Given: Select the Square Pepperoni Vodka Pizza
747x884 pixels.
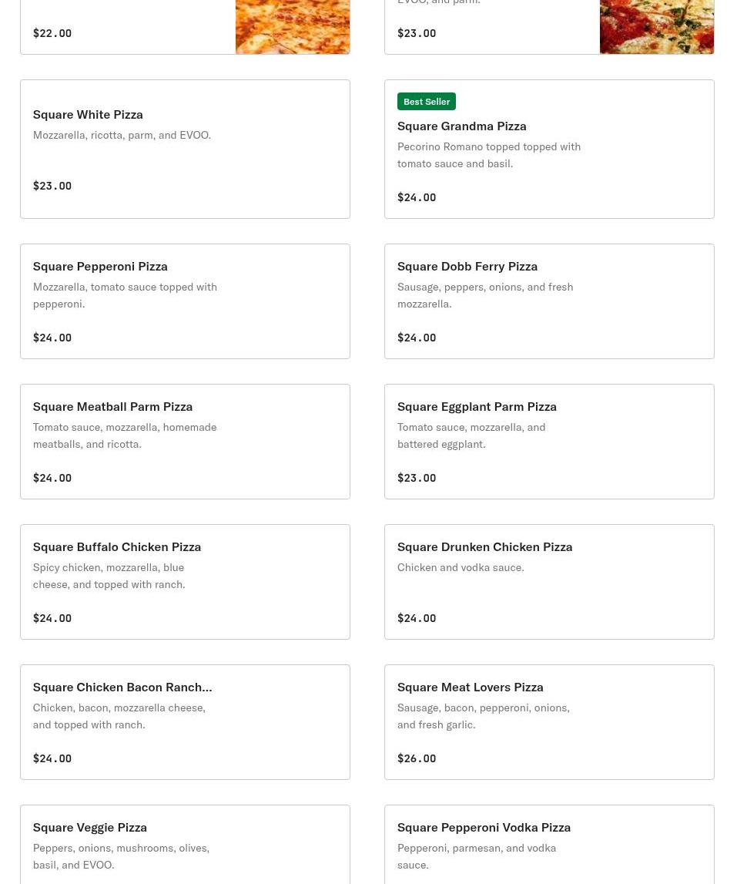Looking at the screenshot, I should [x=484, y=827].
